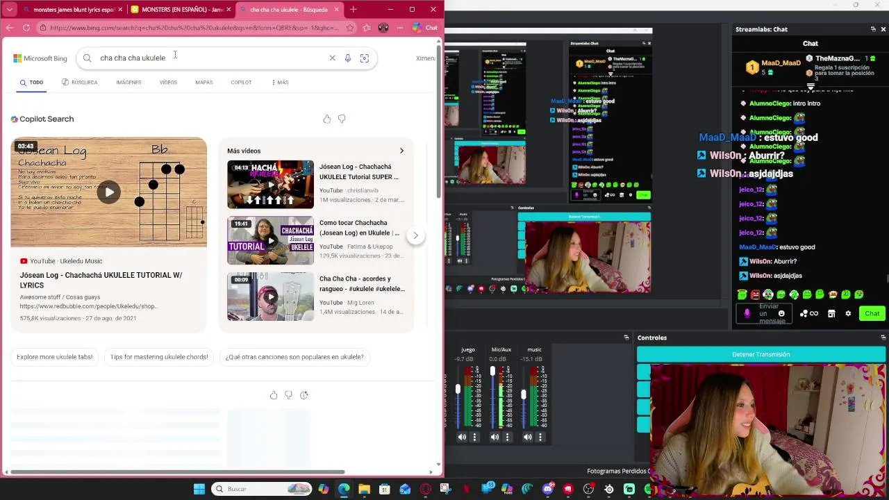Image resolution: width=889 pixels, height=500 pixels.
Task: Click ¿Qué otras canciones son populares suggestion
Action: click(x=294, y=357)
